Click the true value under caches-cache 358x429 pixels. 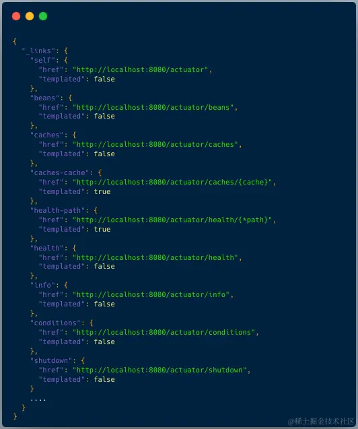(x=102, y=191)
